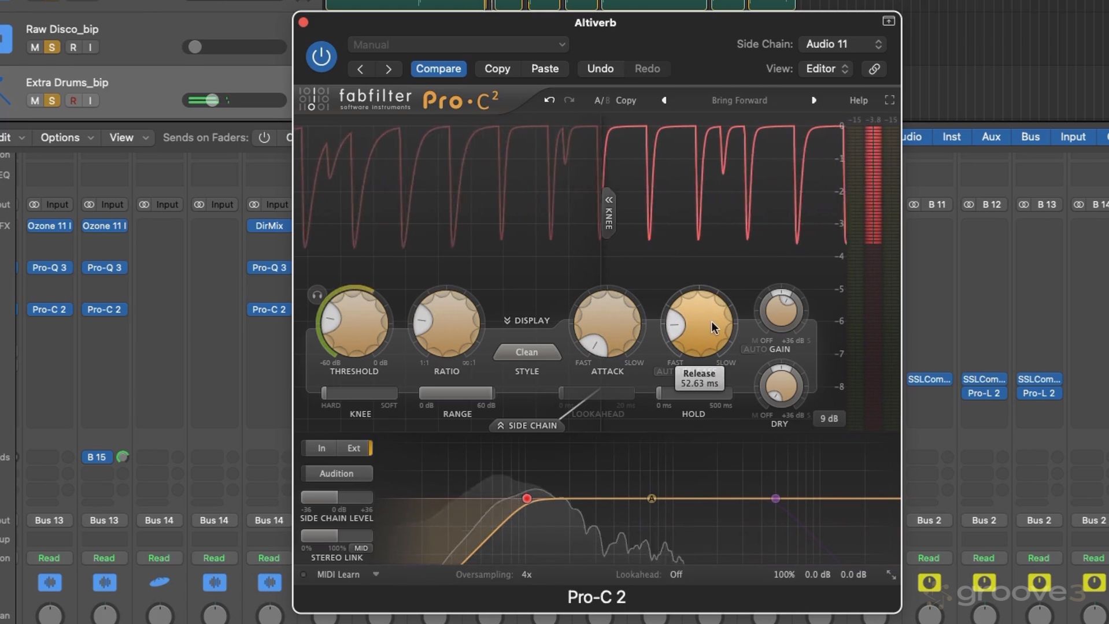Click the undo arrow in Pro-C 2 header

tap(549, 100)
